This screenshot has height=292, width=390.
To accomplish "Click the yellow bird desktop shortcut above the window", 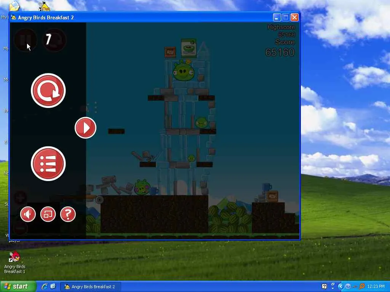I will (45, 6).
